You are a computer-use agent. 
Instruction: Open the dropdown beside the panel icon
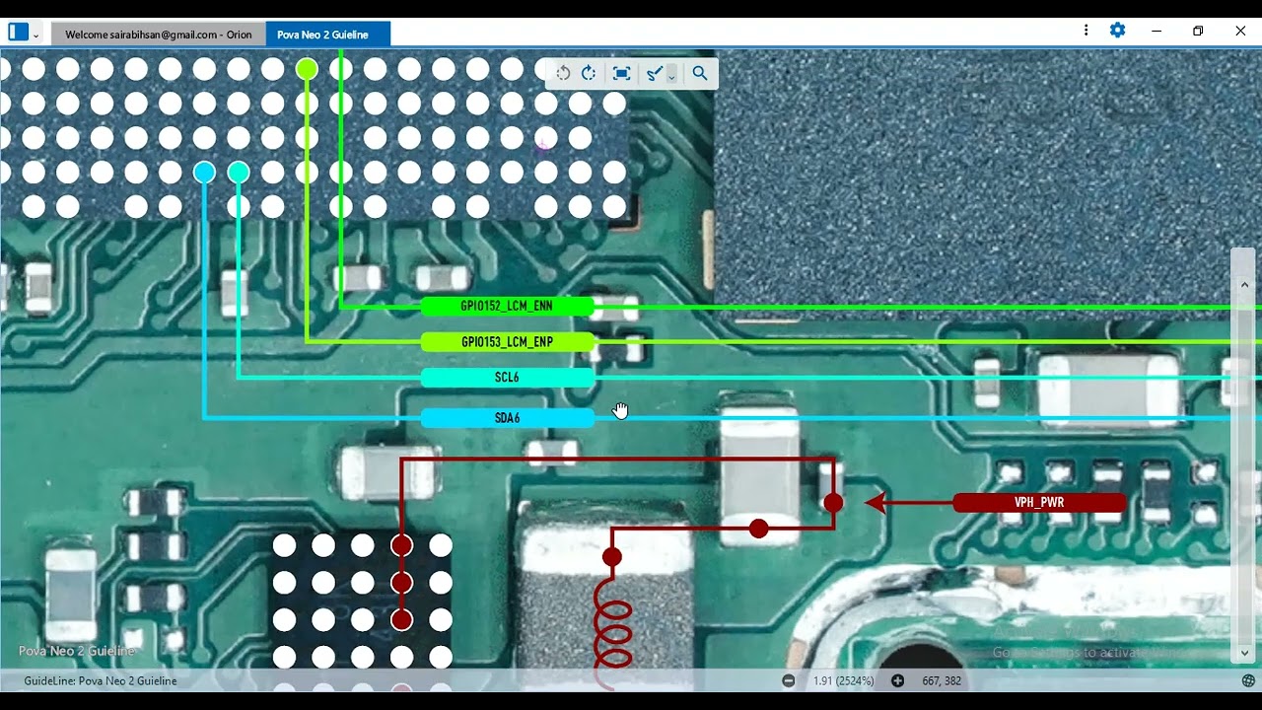click(36, 35)
